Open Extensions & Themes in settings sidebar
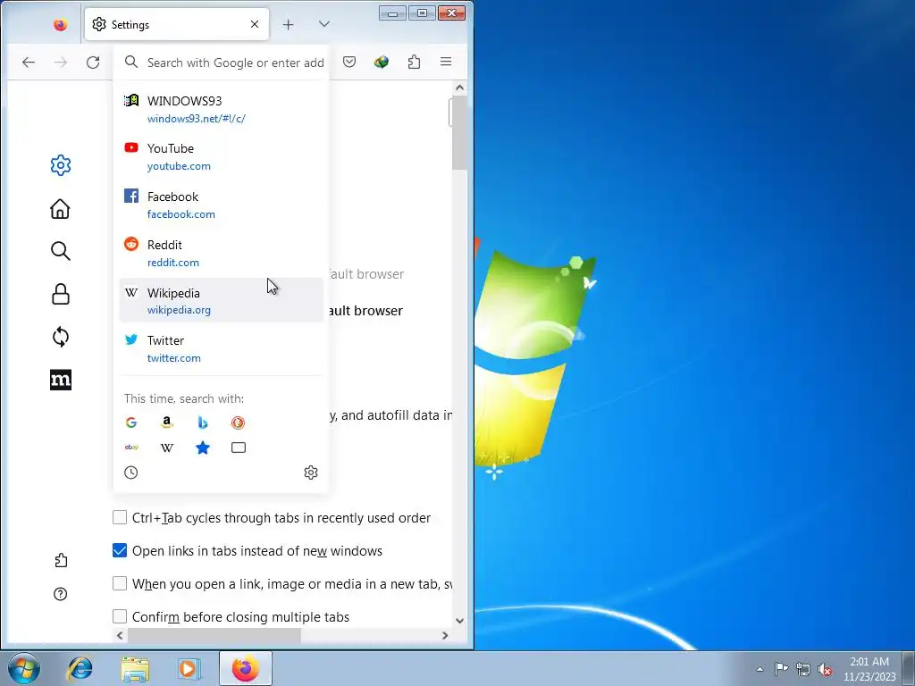915x686 pixels. [x=61, y=561]
